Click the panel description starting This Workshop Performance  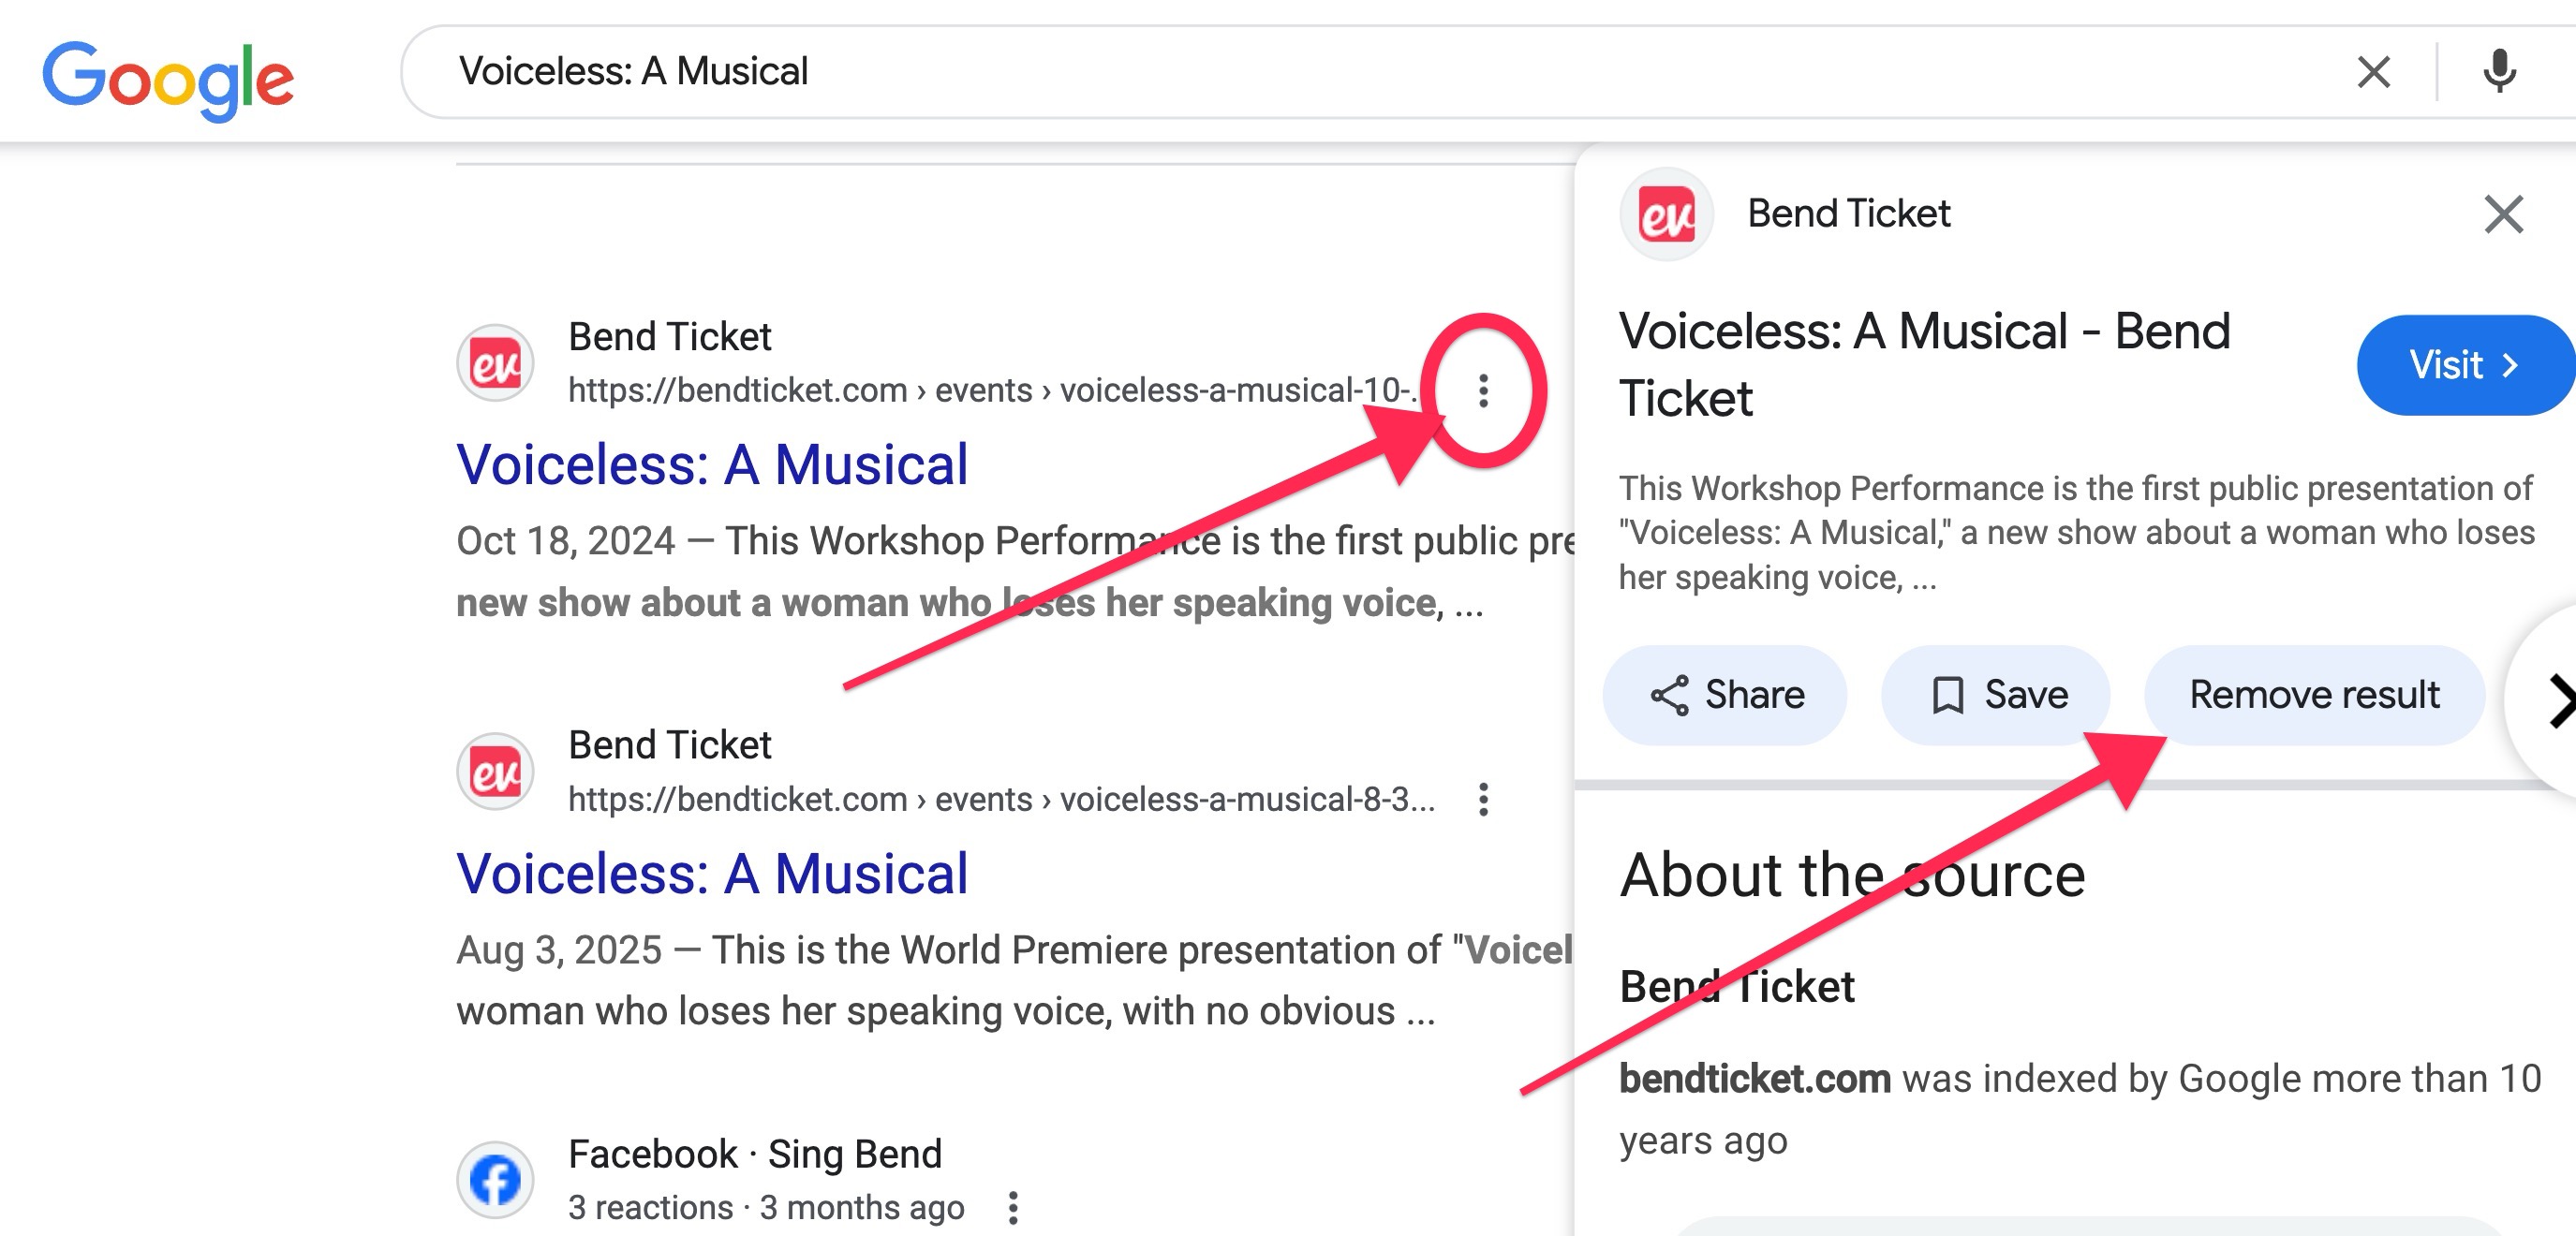pyautogui.click(x=2076, y=533)
